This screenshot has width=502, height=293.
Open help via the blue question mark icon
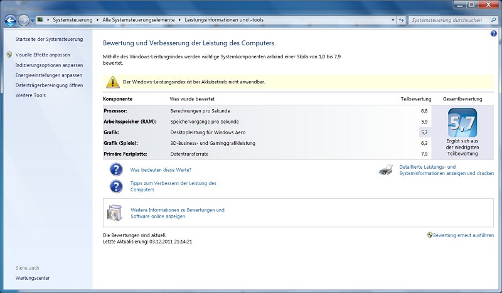(494, 33)
